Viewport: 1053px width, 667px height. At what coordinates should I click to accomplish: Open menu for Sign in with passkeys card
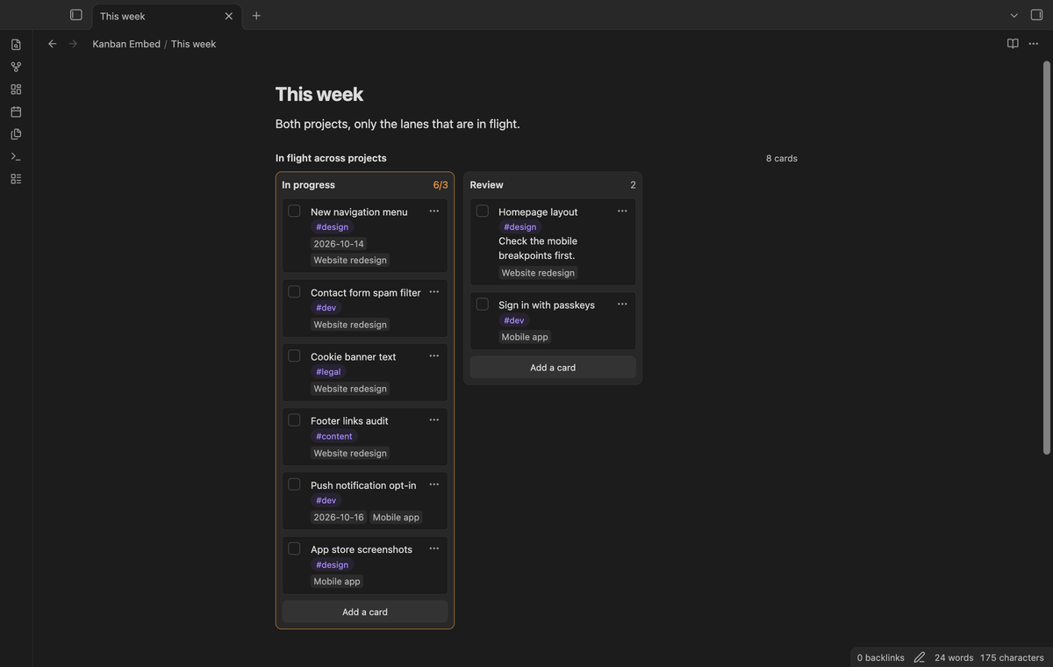tap(622, 304)
